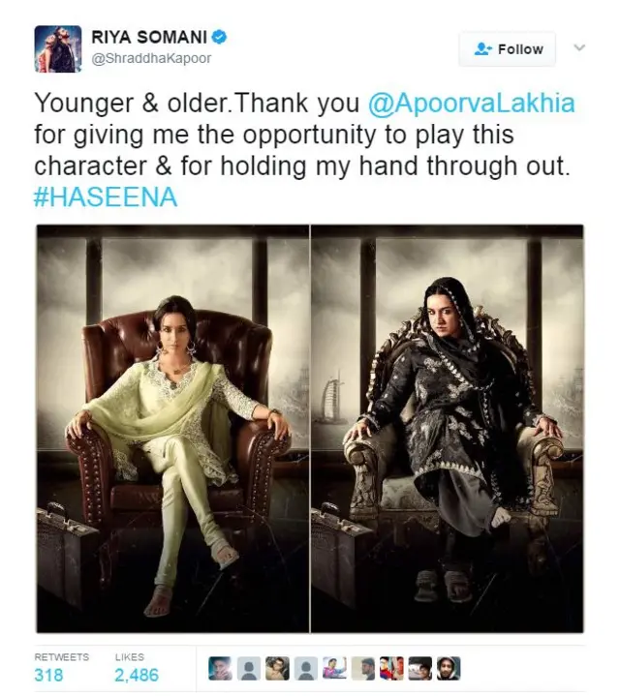
Task: Open the left poster with green outfit
Action: click(172, 429)
